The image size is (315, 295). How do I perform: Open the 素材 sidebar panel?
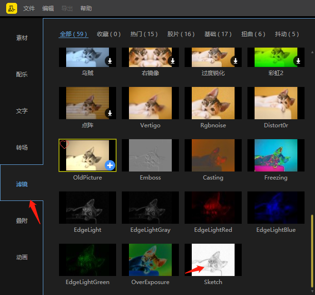coord(22,38)
